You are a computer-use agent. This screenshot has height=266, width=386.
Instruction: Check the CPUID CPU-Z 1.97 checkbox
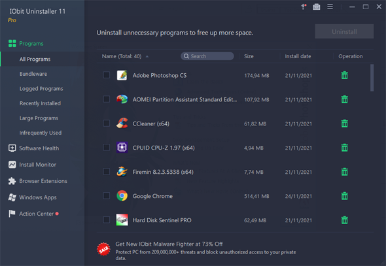click(107, 147)
